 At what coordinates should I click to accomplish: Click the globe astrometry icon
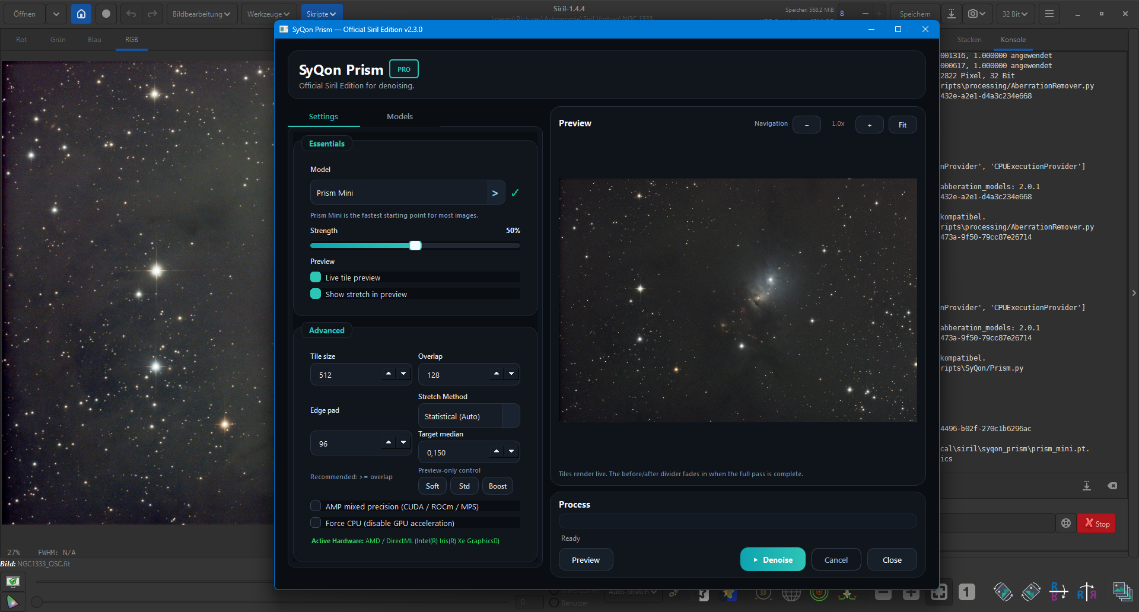[x=791, y=593]
